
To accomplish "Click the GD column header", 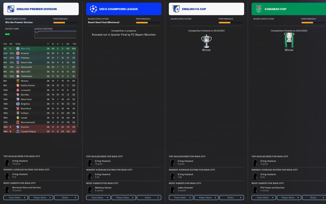I will pyautogui.click(x=68, y=44).
